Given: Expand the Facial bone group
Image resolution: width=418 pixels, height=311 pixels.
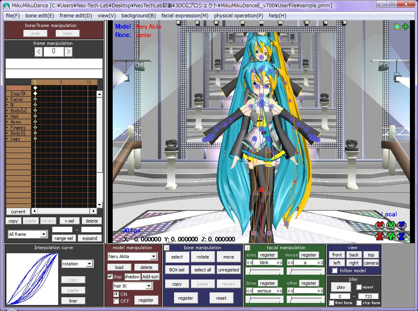Looking at the screenshot, I should pos(7,99).
